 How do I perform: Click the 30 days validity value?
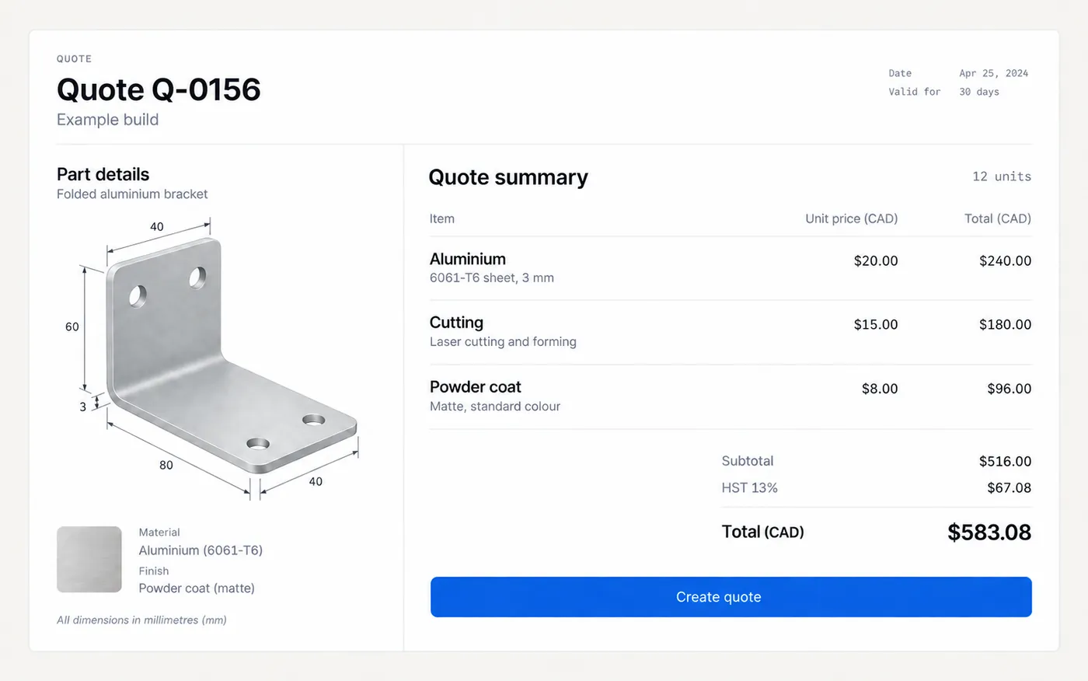pyautogui.click(x=979, y=92)
